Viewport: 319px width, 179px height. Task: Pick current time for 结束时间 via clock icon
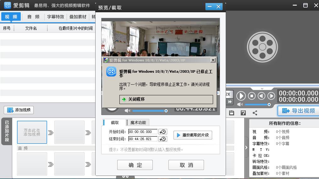(x=163, y=139)
